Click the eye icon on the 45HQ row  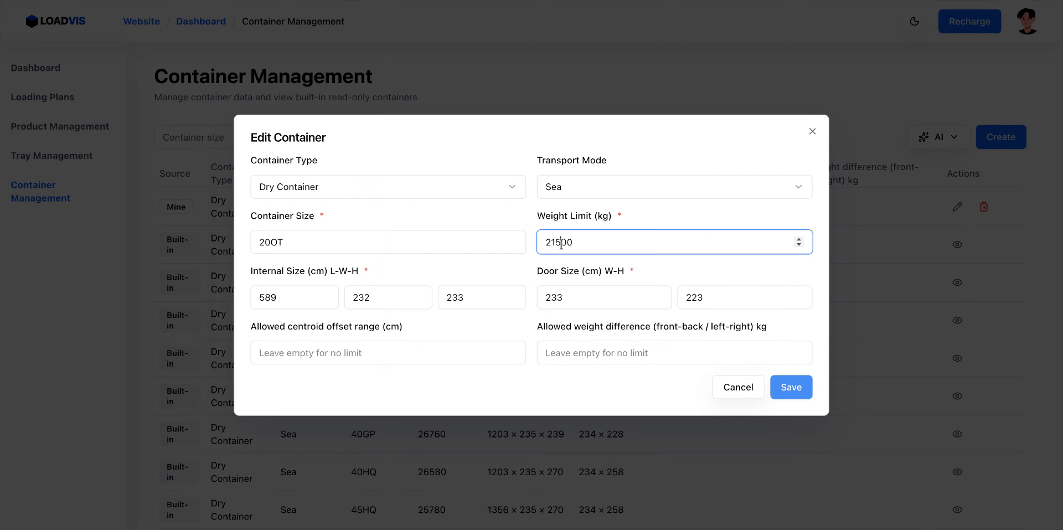point(958,510)
